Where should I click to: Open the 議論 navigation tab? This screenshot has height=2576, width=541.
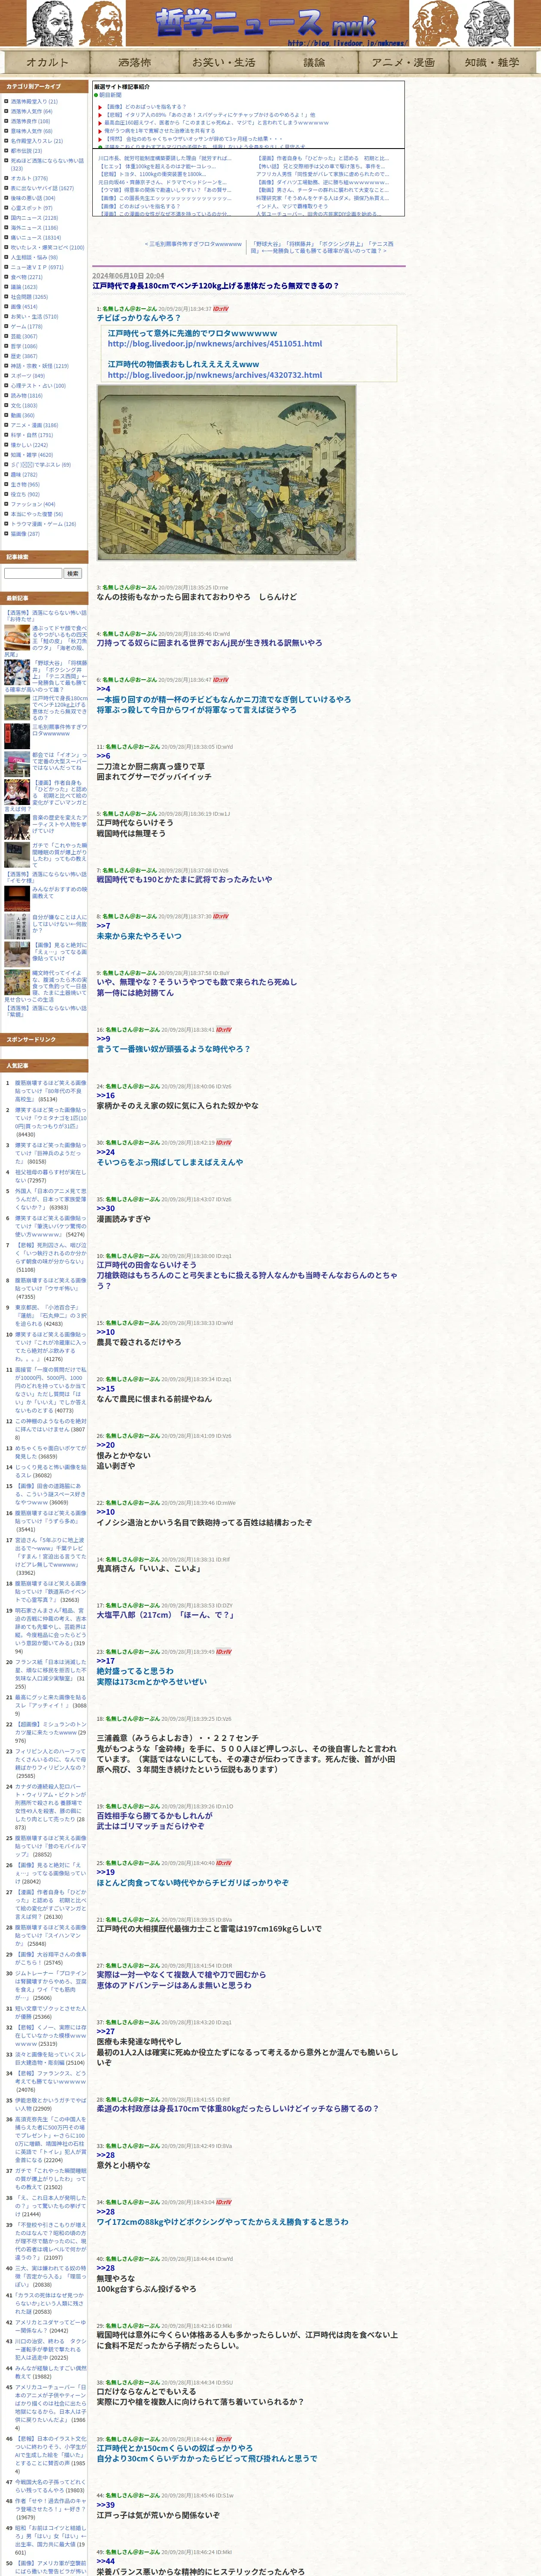click(314, 62)
